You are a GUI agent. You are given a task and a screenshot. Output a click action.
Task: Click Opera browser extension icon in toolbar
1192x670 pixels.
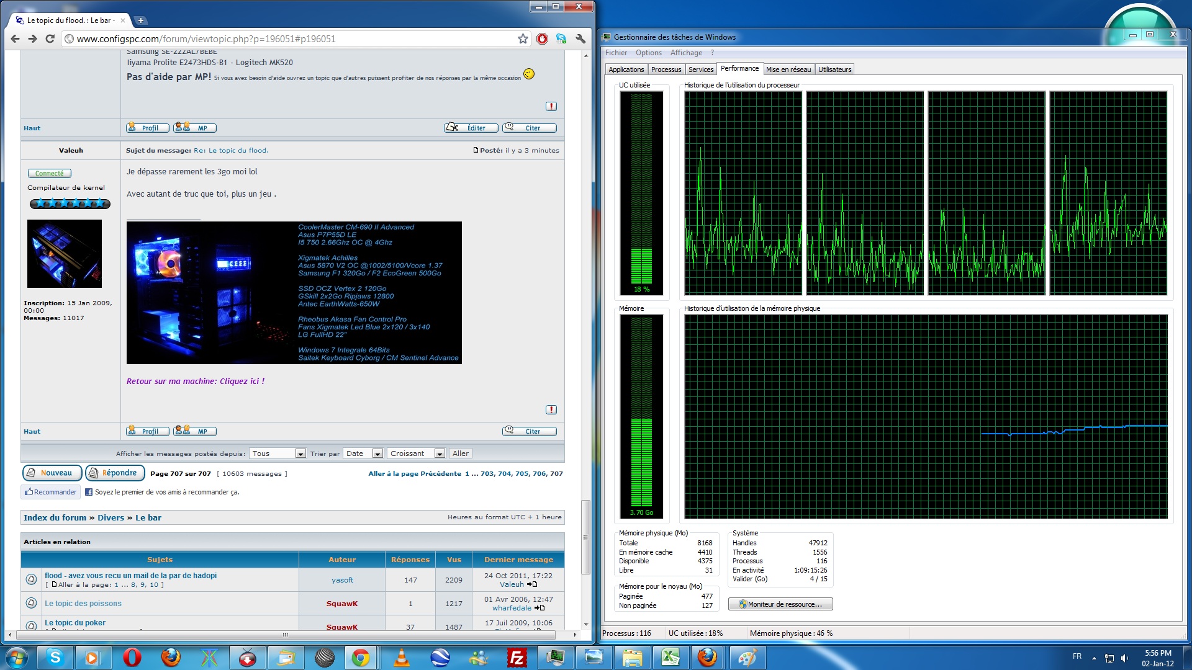[542, 39]
